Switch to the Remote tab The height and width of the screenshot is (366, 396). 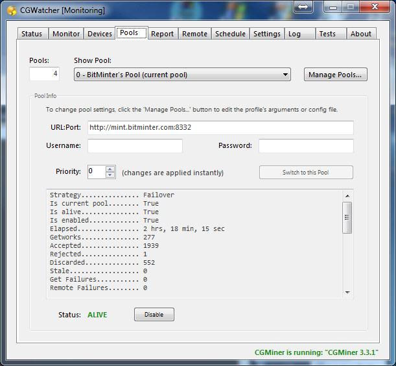pyautogui.click(x=194, y=34)
